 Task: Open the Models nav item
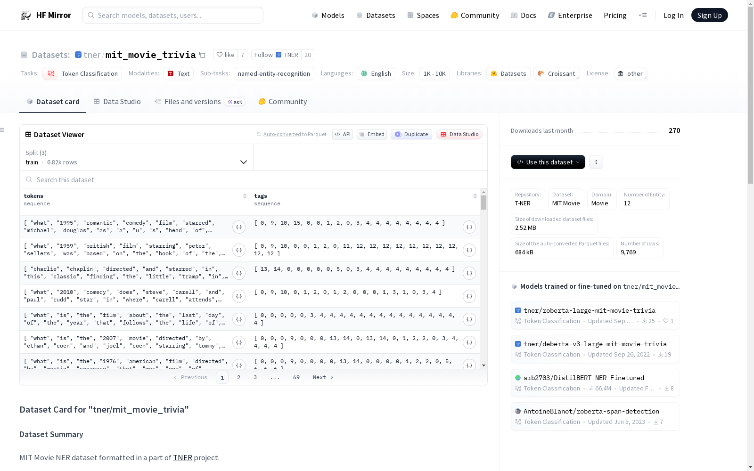[x=328, y=15]
